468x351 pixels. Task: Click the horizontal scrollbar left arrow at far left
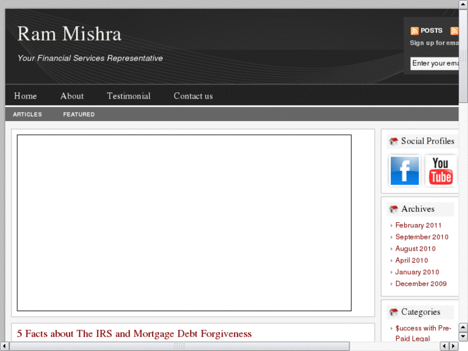click(x=4, y=346)
